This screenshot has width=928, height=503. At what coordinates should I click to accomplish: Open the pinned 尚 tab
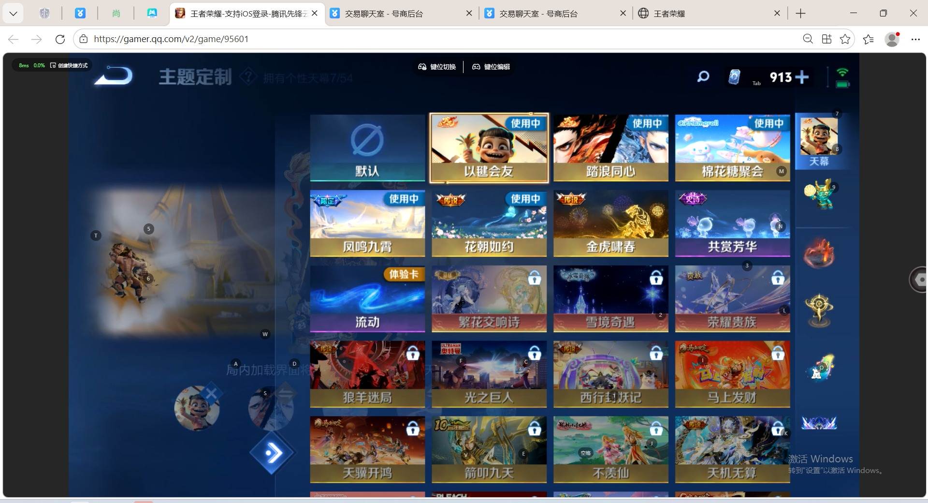click(x=116, y=14)
